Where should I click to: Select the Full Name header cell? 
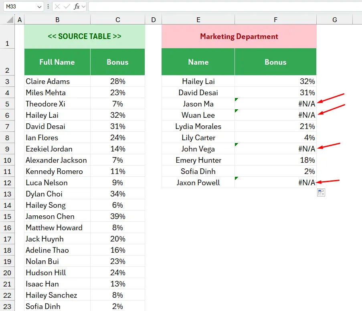[57, 62]
